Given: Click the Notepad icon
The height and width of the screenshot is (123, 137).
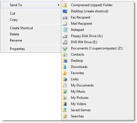Looking at the screenshot, I should click(65, 30).
